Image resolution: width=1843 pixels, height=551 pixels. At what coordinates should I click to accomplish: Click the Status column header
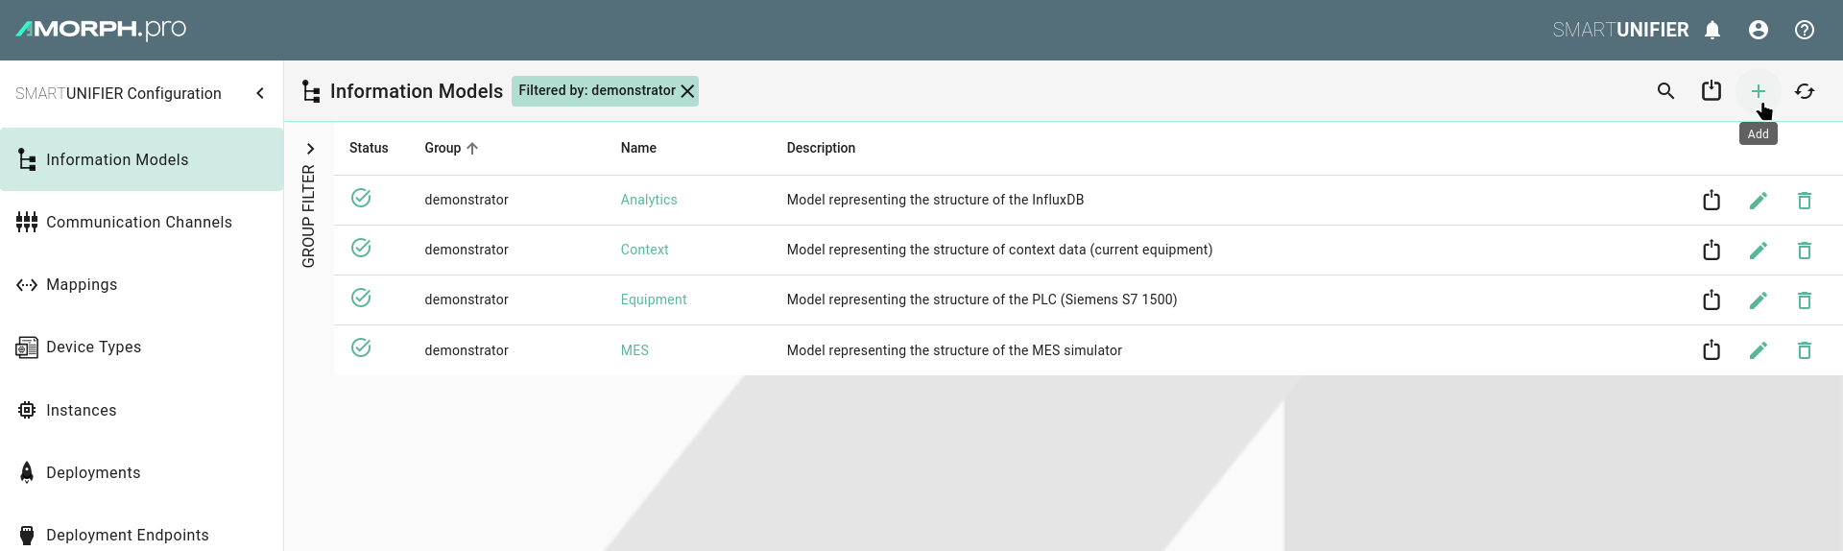pyautogui.click(x=369, y=148)
